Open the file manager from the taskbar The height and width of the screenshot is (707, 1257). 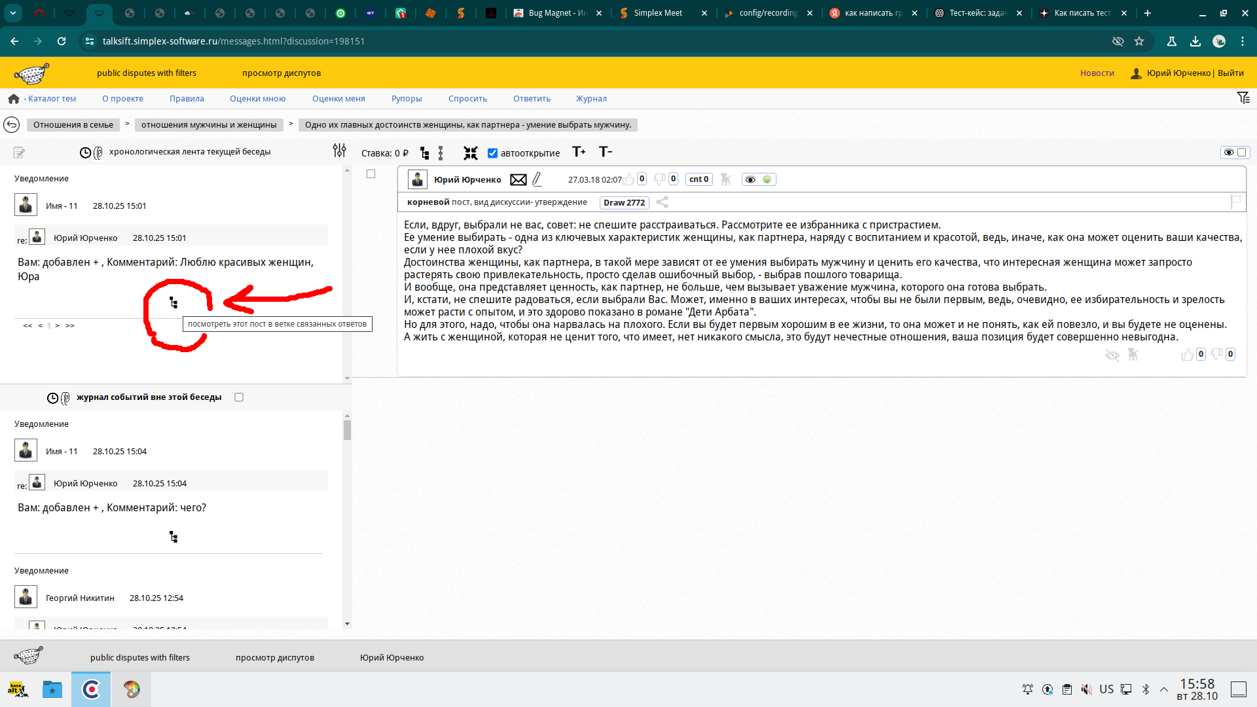(x=52, y=689)
